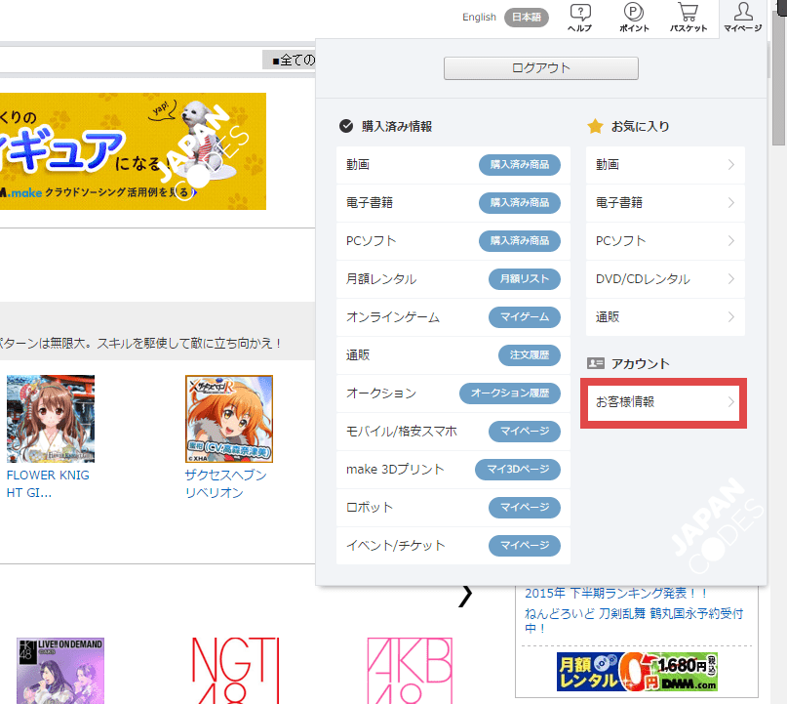
Task: Expand favorites for DVD/CDレンタル
Action: pos(665,279)
